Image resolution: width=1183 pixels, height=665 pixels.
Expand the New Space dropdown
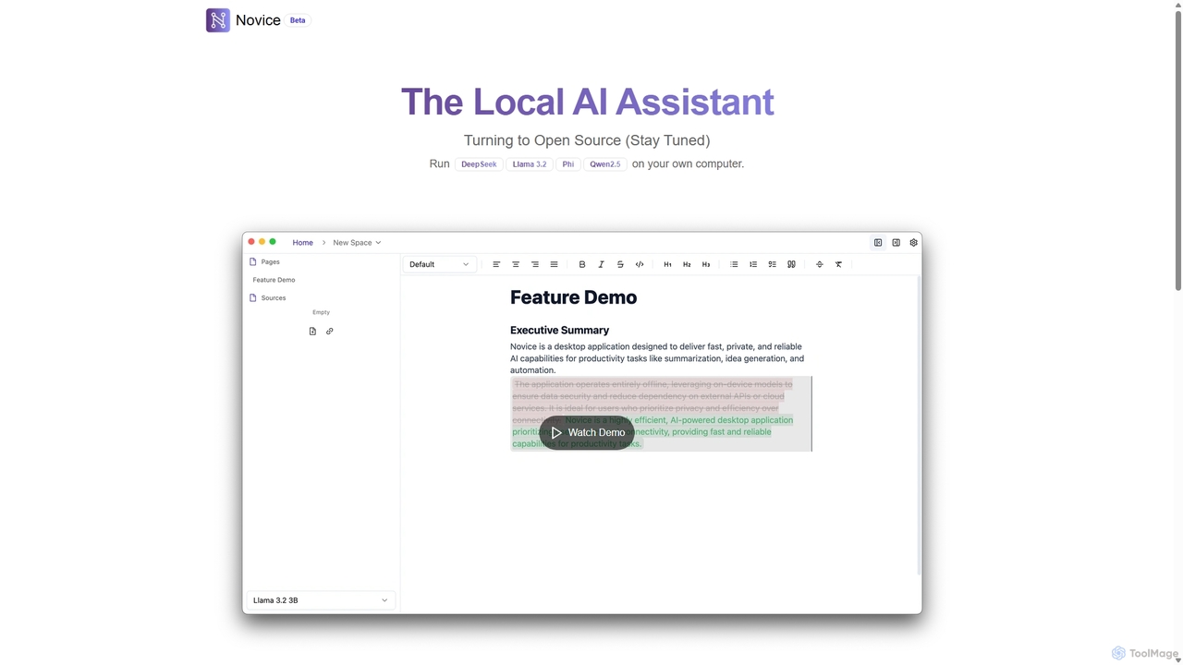[x=357, y=243]
